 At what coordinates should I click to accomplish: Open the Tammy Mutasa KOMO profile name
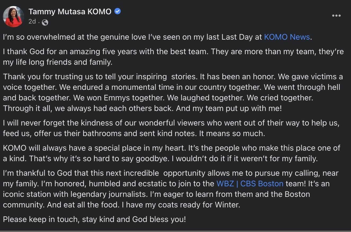[x=70, y=12]
